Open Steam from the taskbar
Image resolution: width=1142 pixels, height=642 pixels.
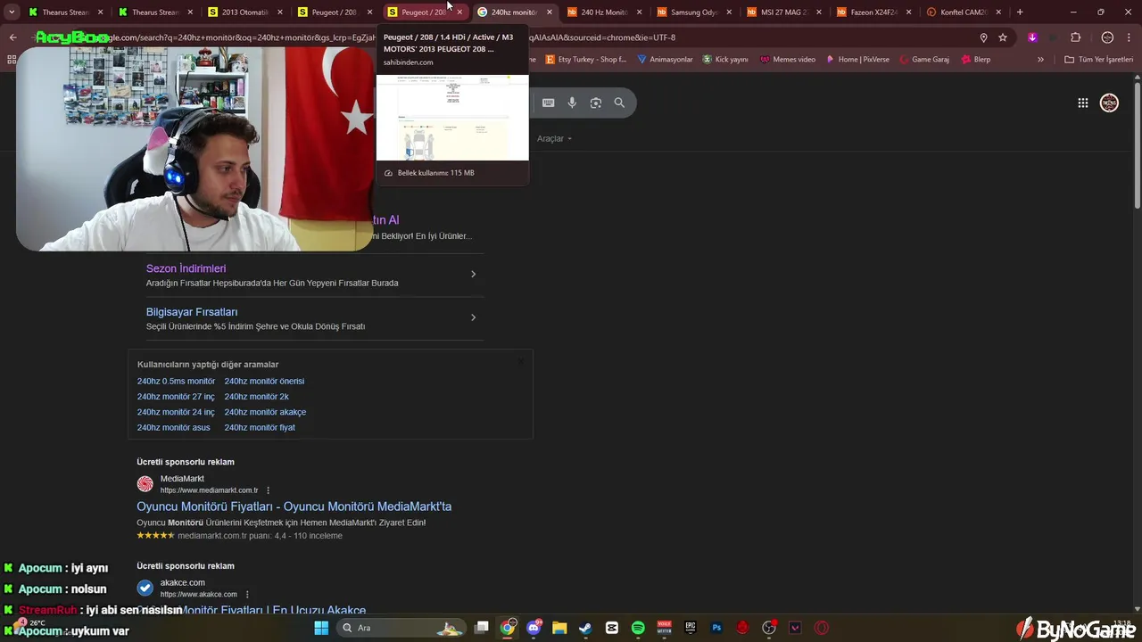coord(585,628)
